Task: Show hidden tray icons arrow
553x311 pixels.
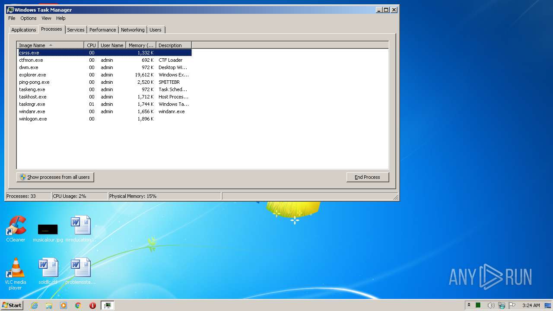Action: coord(469,305)
